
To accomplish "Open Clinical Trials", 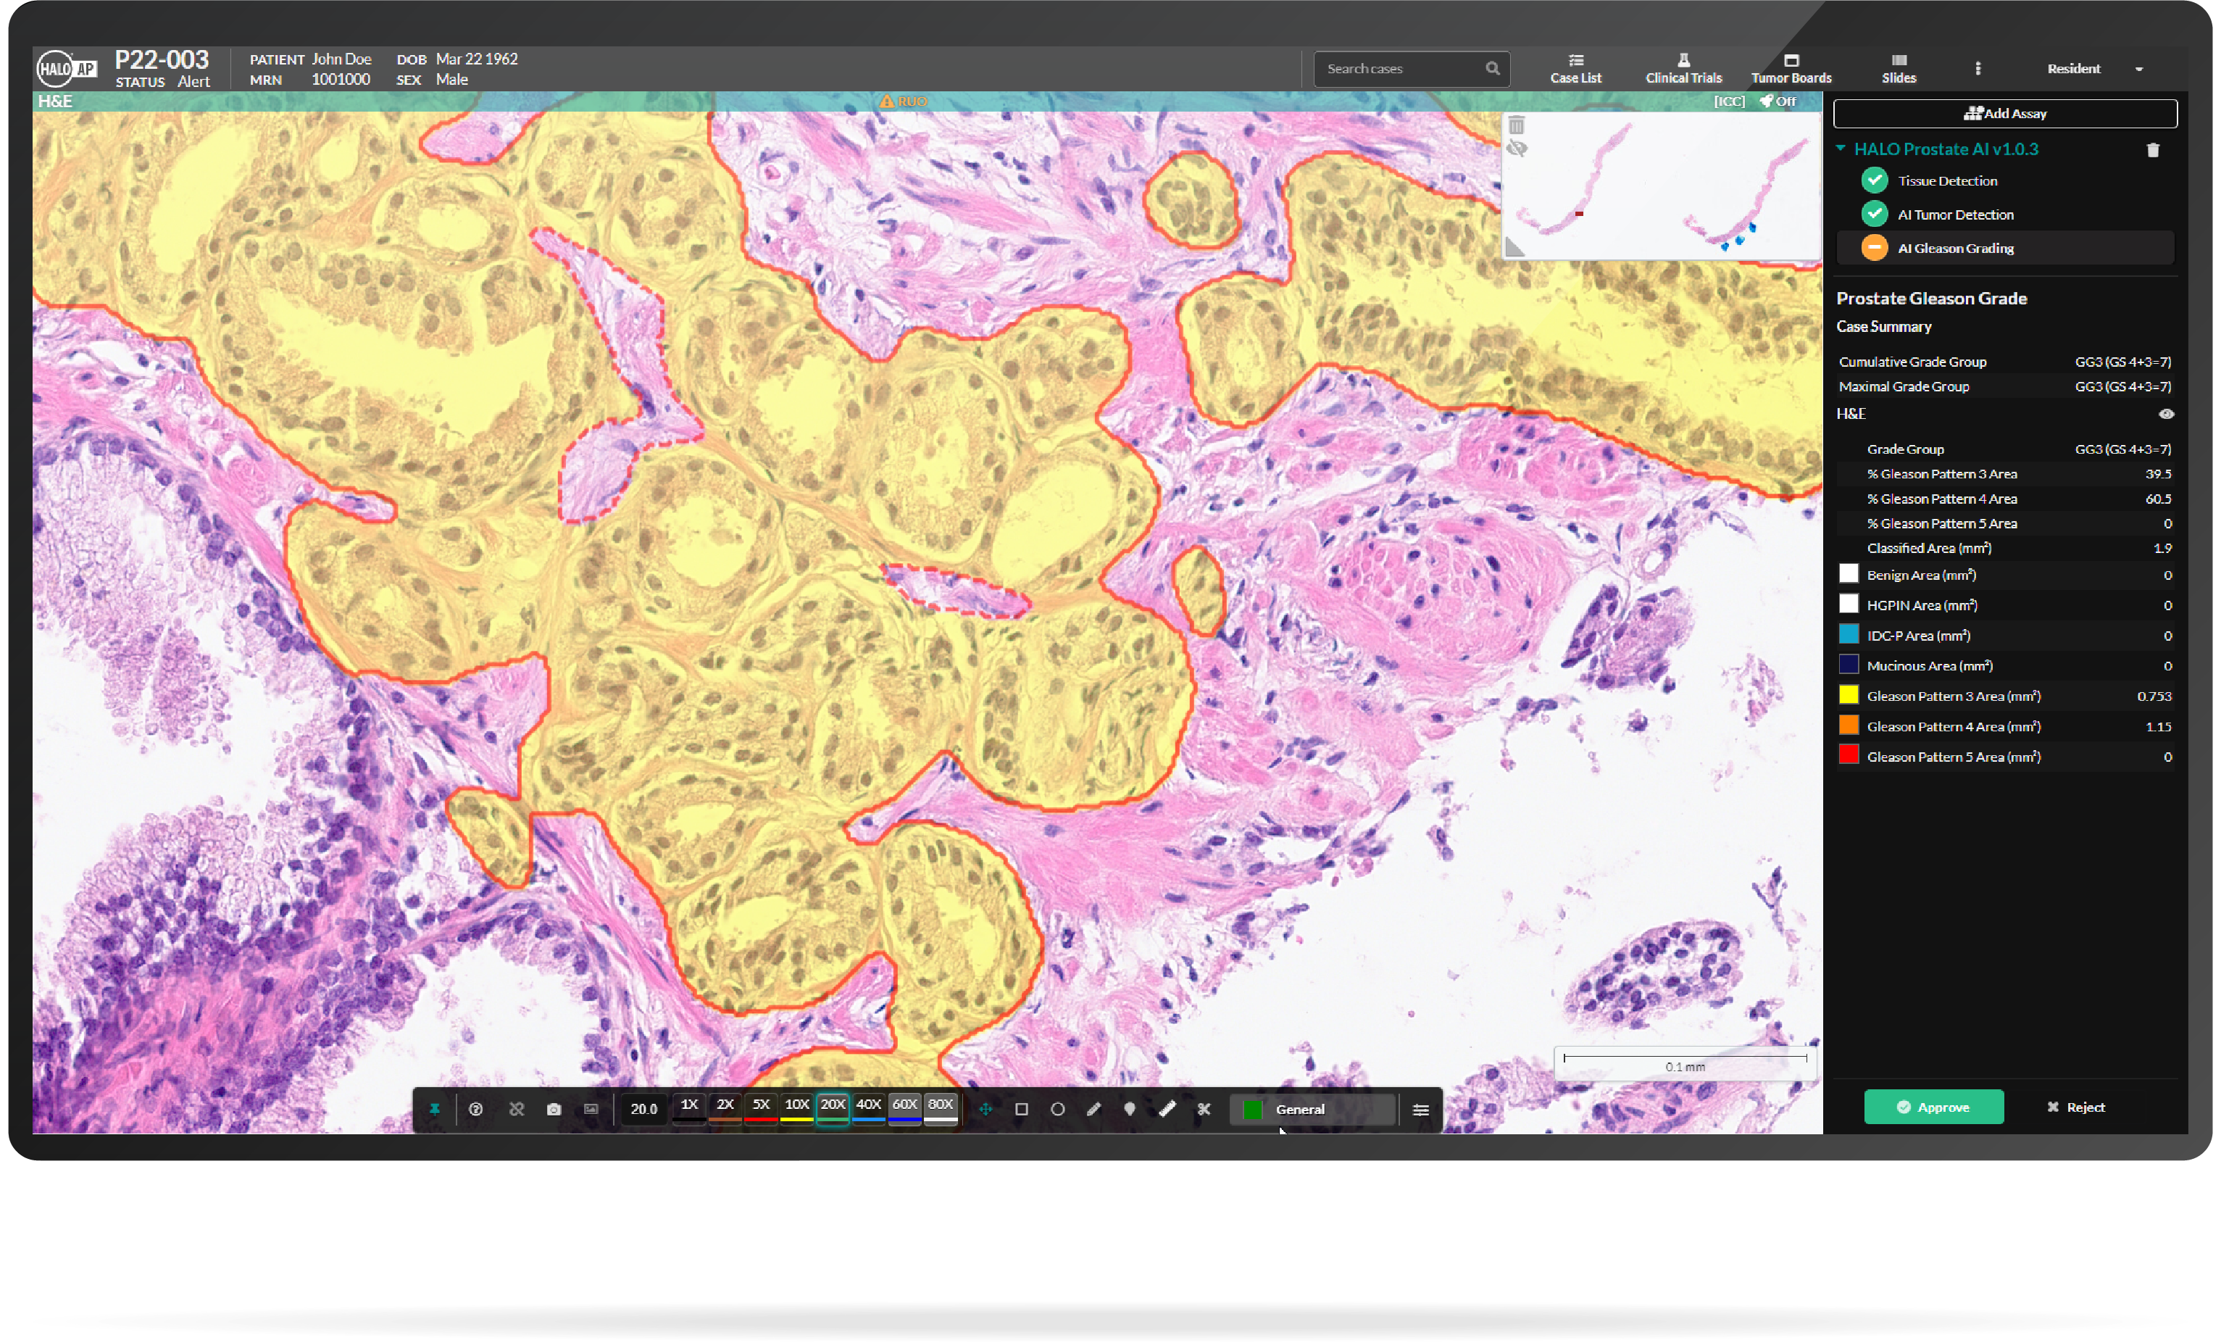I will pyautogui.click(x=1683, y=69).
